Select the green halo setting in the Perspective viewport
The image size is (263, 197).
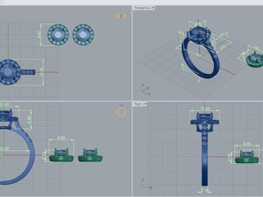click(x=255, y=60)
